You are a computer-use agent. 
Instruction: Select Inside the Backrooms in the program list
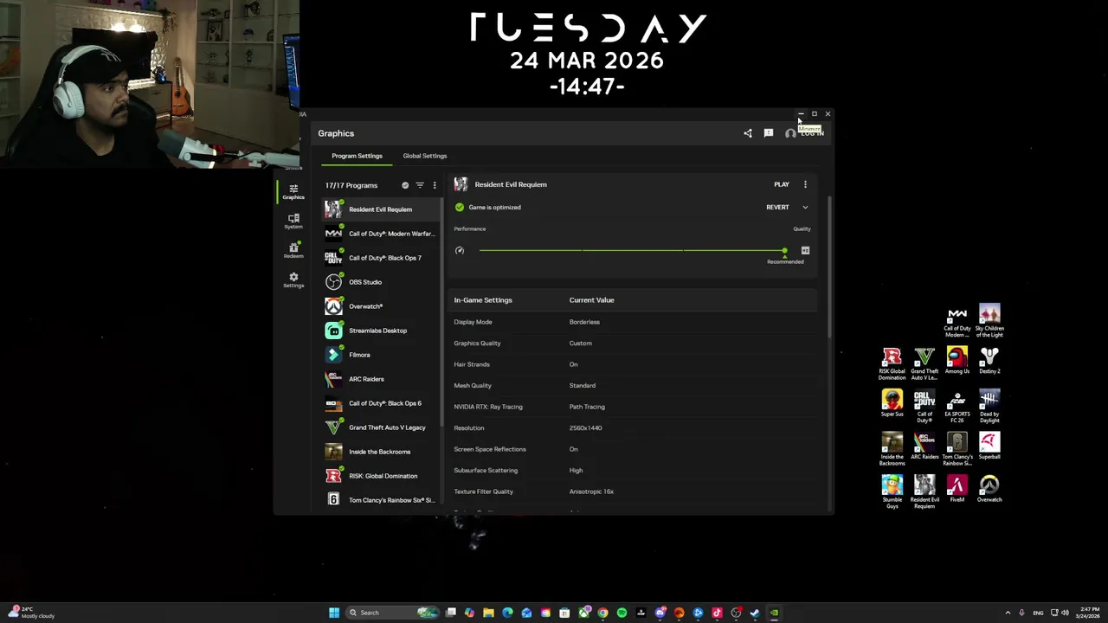point(382,452)
